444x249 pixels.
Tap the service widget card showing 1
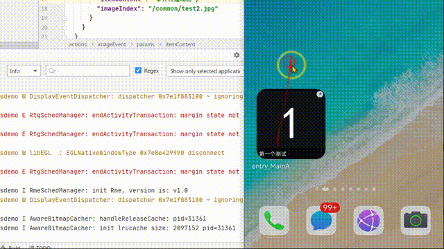pos(291,124)
